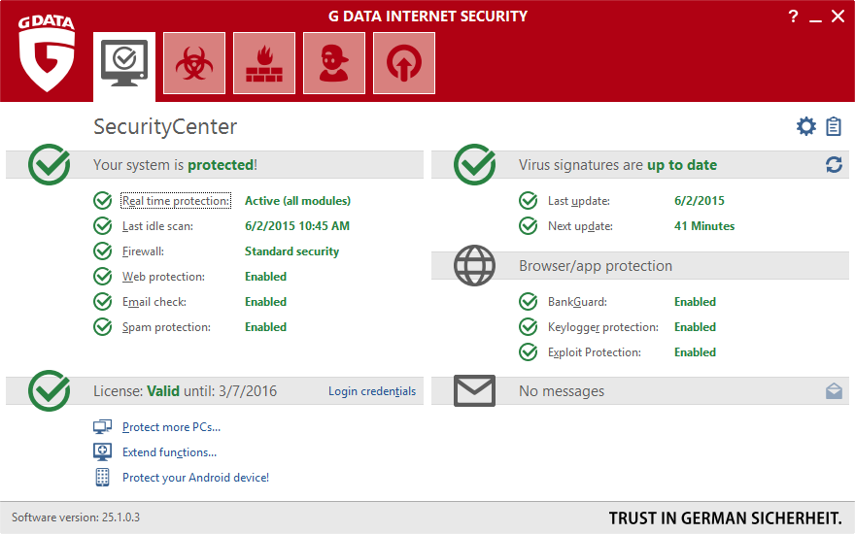Viewport: 855px width, 534px height.
Task: Click the Login credentials link
Action: [x=371, y=391]
